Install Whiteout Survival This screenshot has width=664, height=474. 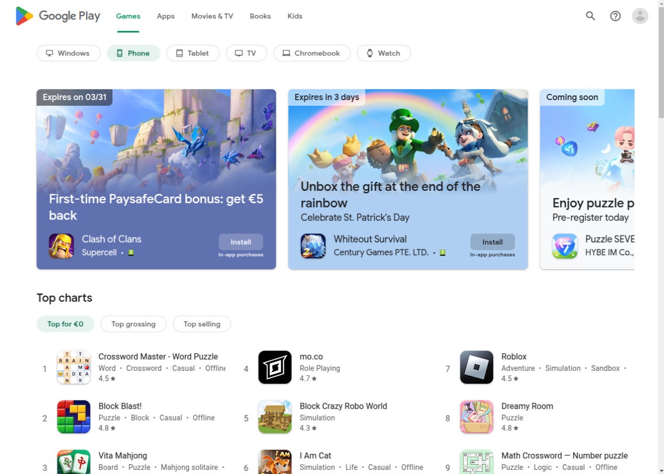tap(492, 242)
